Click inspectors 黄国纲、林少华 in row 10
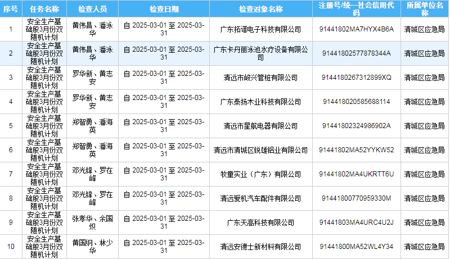 [x=92, y=247]
